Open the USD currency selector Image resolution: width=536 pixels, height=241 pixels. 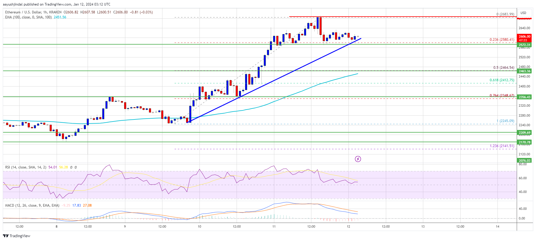coord(523,13)
